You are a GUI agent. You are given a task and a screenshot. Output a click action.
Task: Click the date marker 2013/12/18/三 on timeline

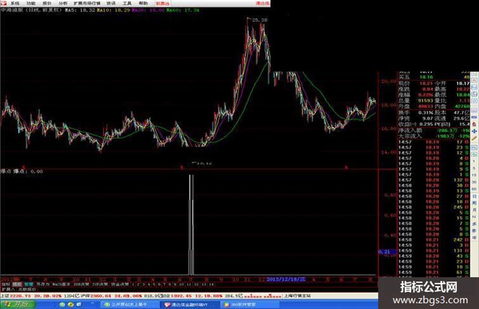286,280
